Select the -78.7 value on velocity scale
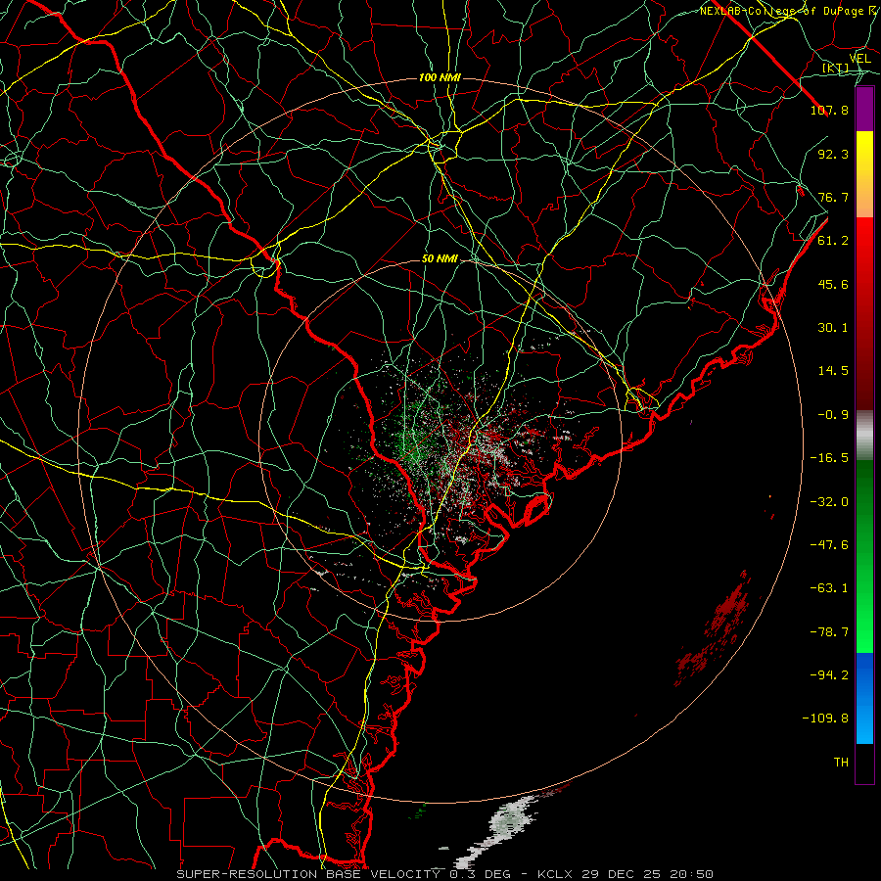The width and height of the screenshot is (881, 881). [x=829, y=632]
